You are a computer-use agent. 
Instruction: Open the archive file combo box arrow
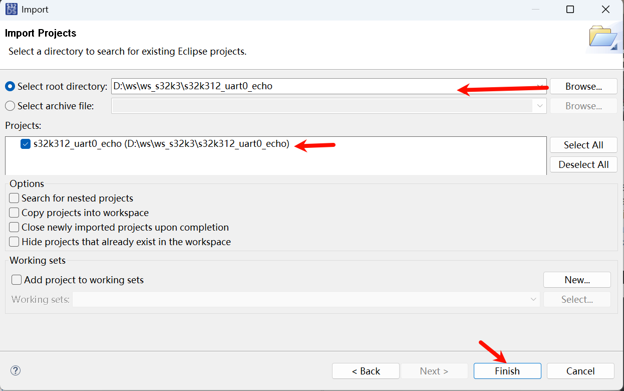540,106
